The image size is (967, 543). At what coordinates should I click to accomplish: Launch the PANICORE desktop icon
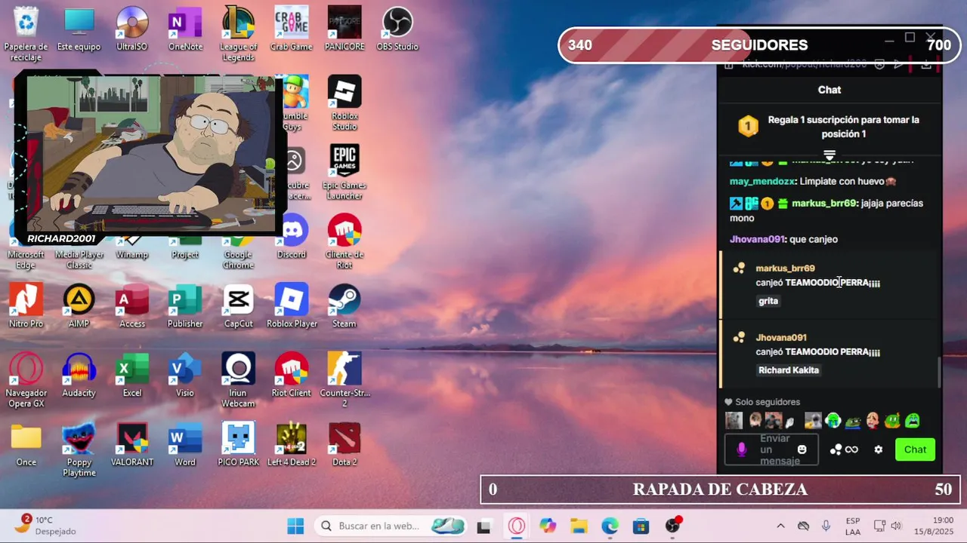(x=344, y=29)
